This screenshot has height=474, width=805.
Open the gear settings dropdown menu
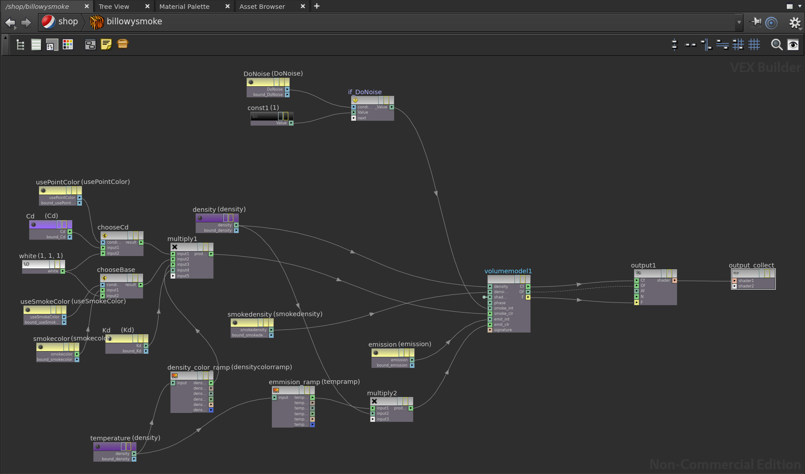795,23
